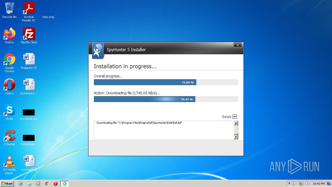
Task: Click the Details link
Action: tap(227, 117)
